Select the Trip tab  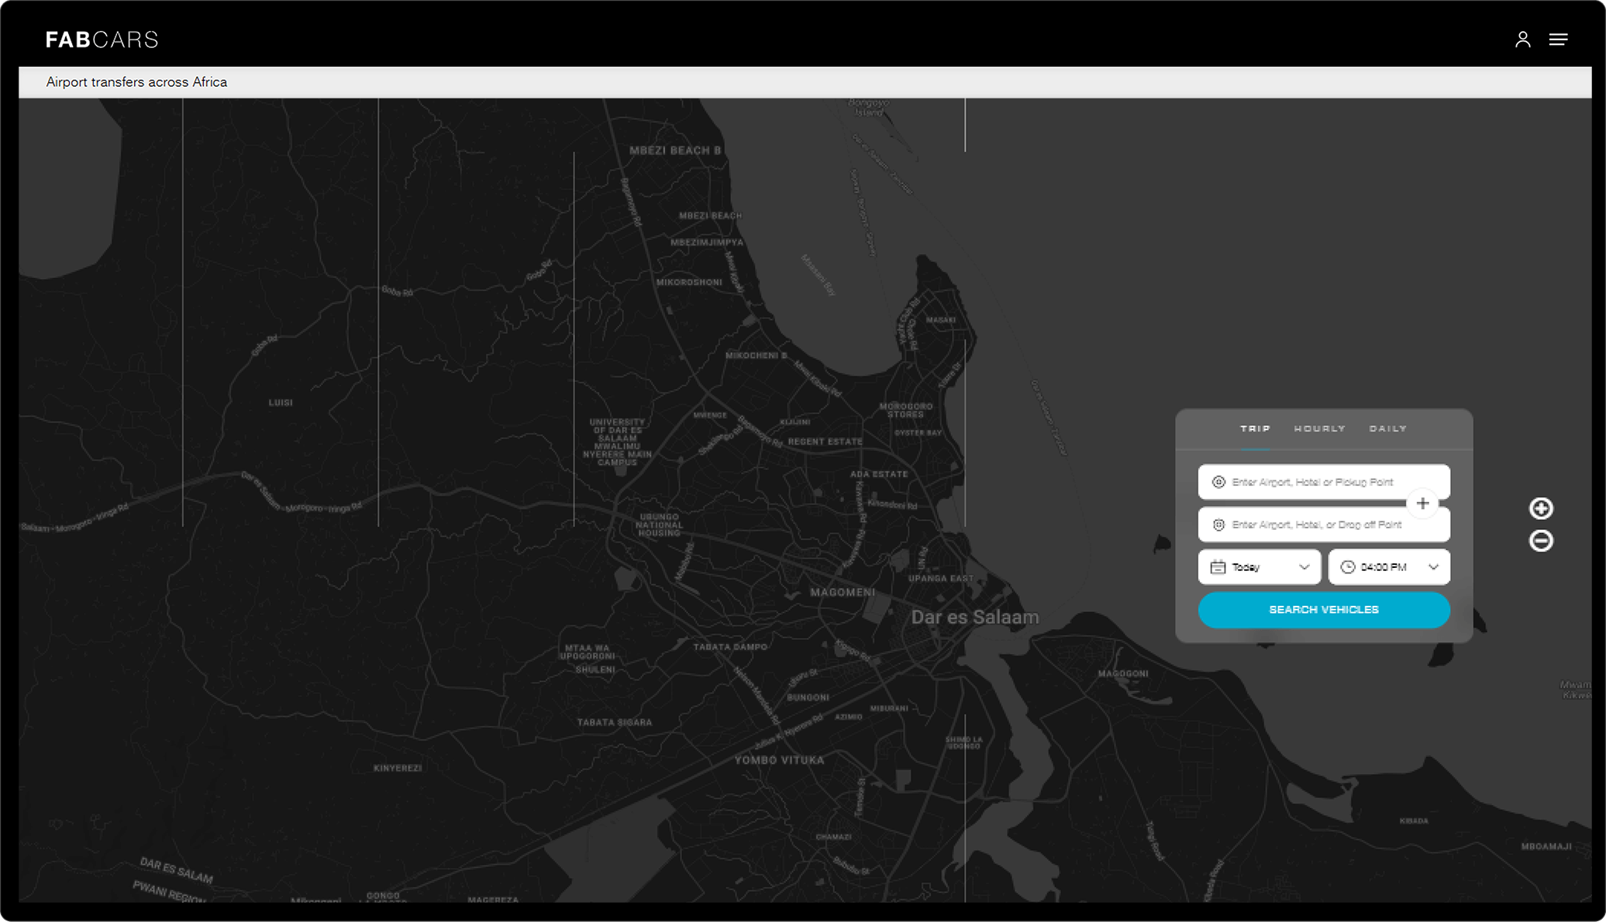click(x=1255, y=428)
